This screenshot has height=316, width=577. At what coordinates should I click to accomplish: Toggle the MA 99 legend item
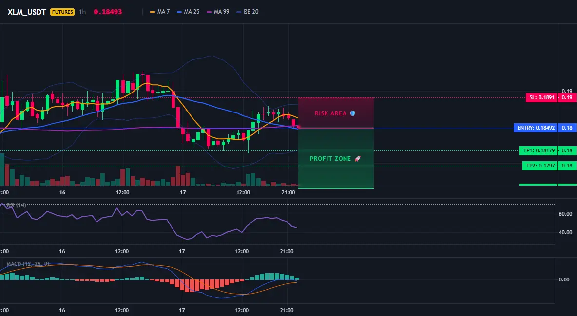pyautogui.click(x=218, y=12)
